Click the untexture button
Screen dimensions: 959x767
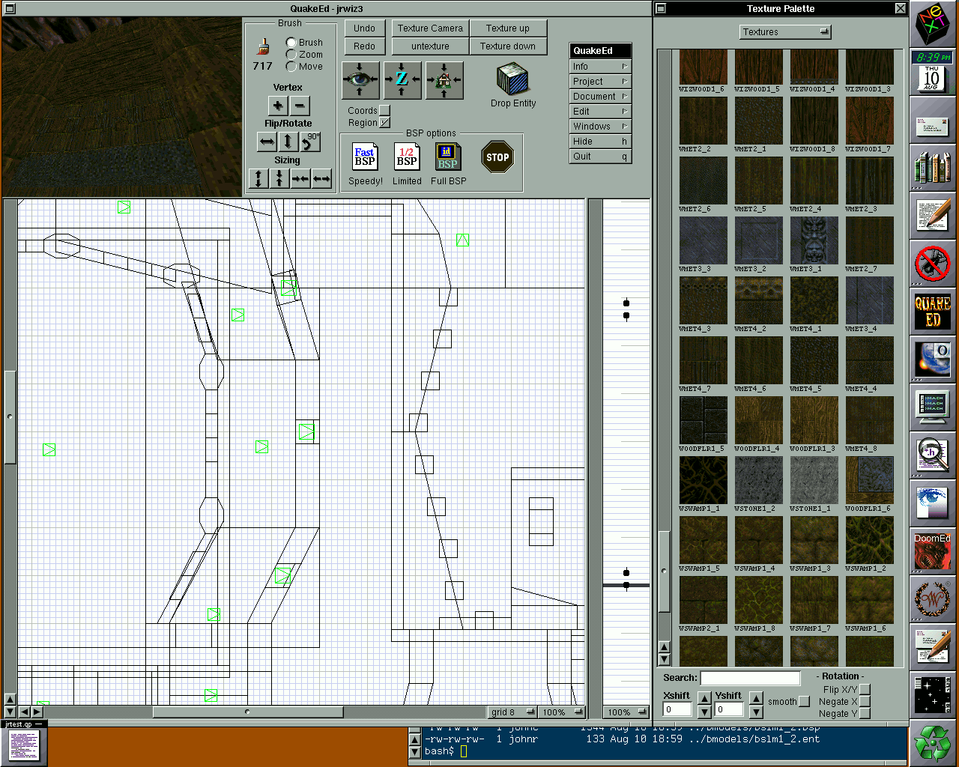coord(430,46)
